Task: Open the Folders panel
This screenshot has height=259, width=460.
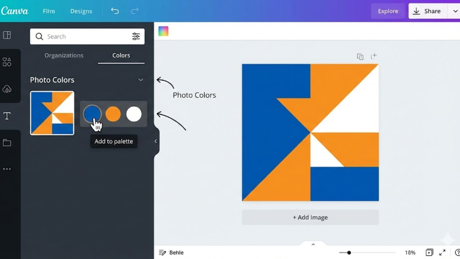Action: pos(7,142)
